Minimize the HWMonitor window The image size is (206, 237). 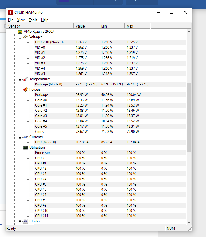pos(158,12)
